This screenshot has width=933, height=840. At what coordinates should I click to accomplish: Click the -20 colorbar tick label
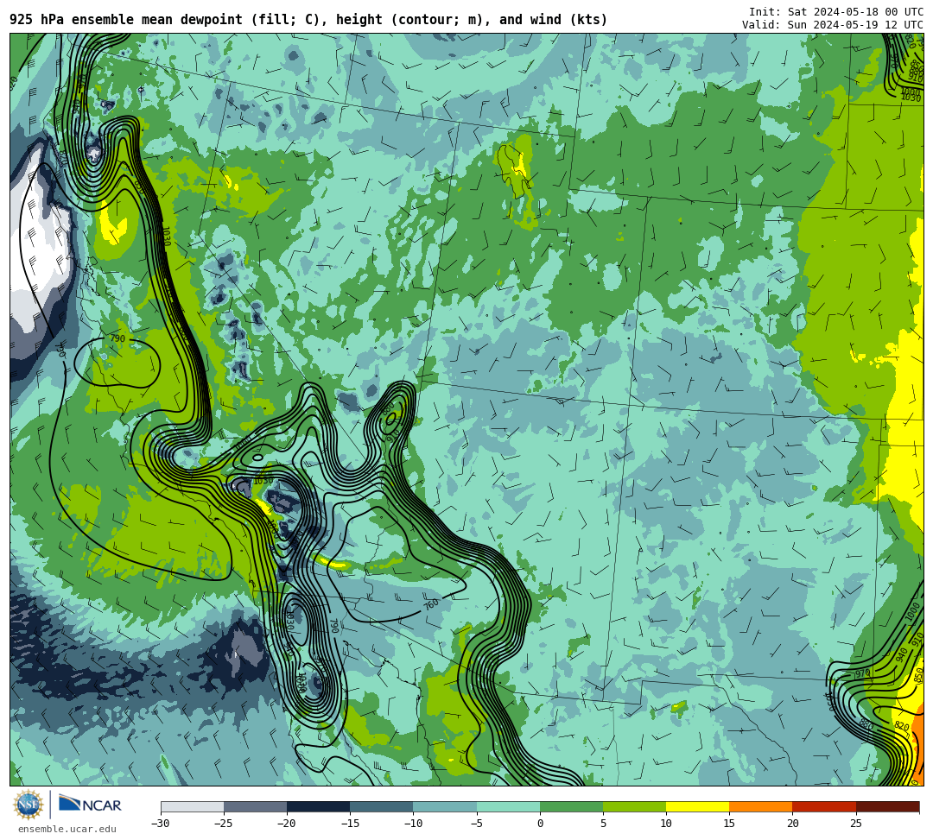coord(287,824)
